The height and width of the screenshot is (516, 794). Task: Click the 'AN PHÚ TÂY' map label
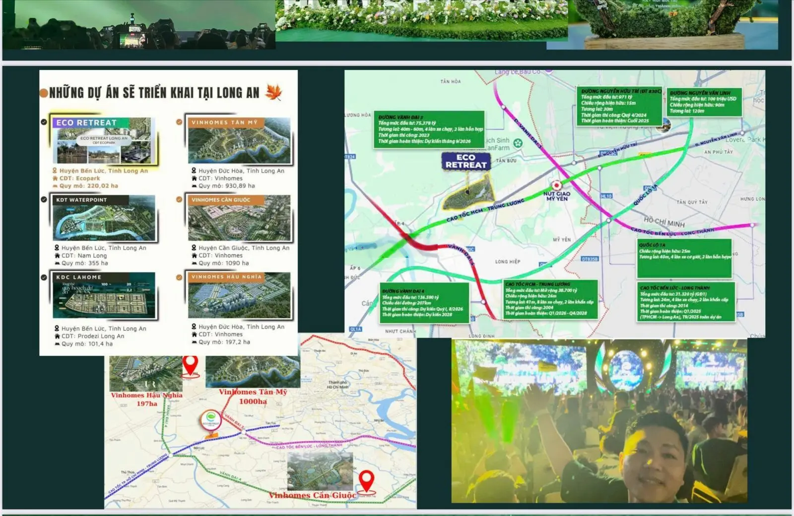click(x=718, y=152)
